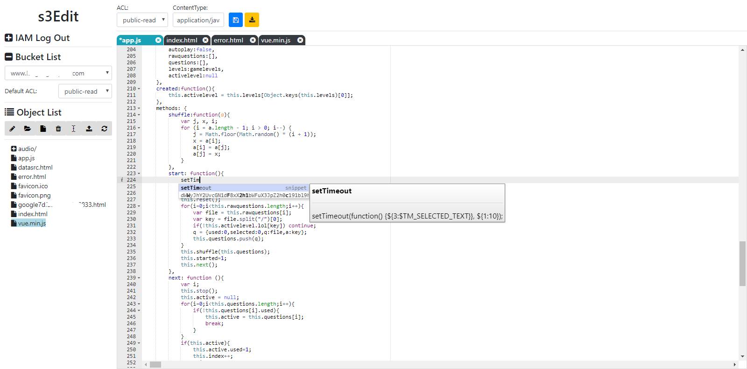The image size is (747, 369).
Task: Open index.html in the object list
Action: click(33, 214)
